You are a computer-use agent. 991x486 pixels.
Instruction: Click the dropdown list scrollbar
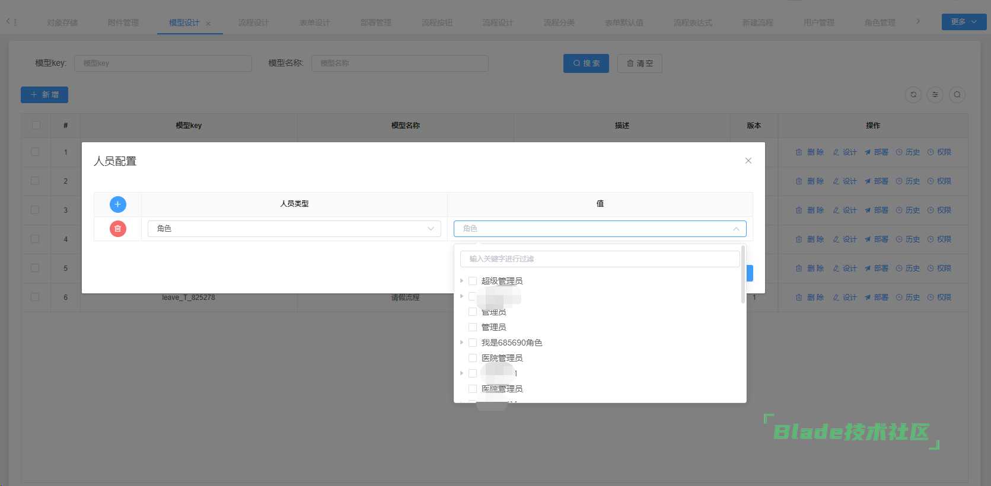pos(743,274)
